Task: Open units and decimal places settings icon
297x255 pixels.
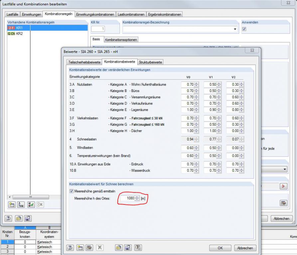Action: click(138, 248)
